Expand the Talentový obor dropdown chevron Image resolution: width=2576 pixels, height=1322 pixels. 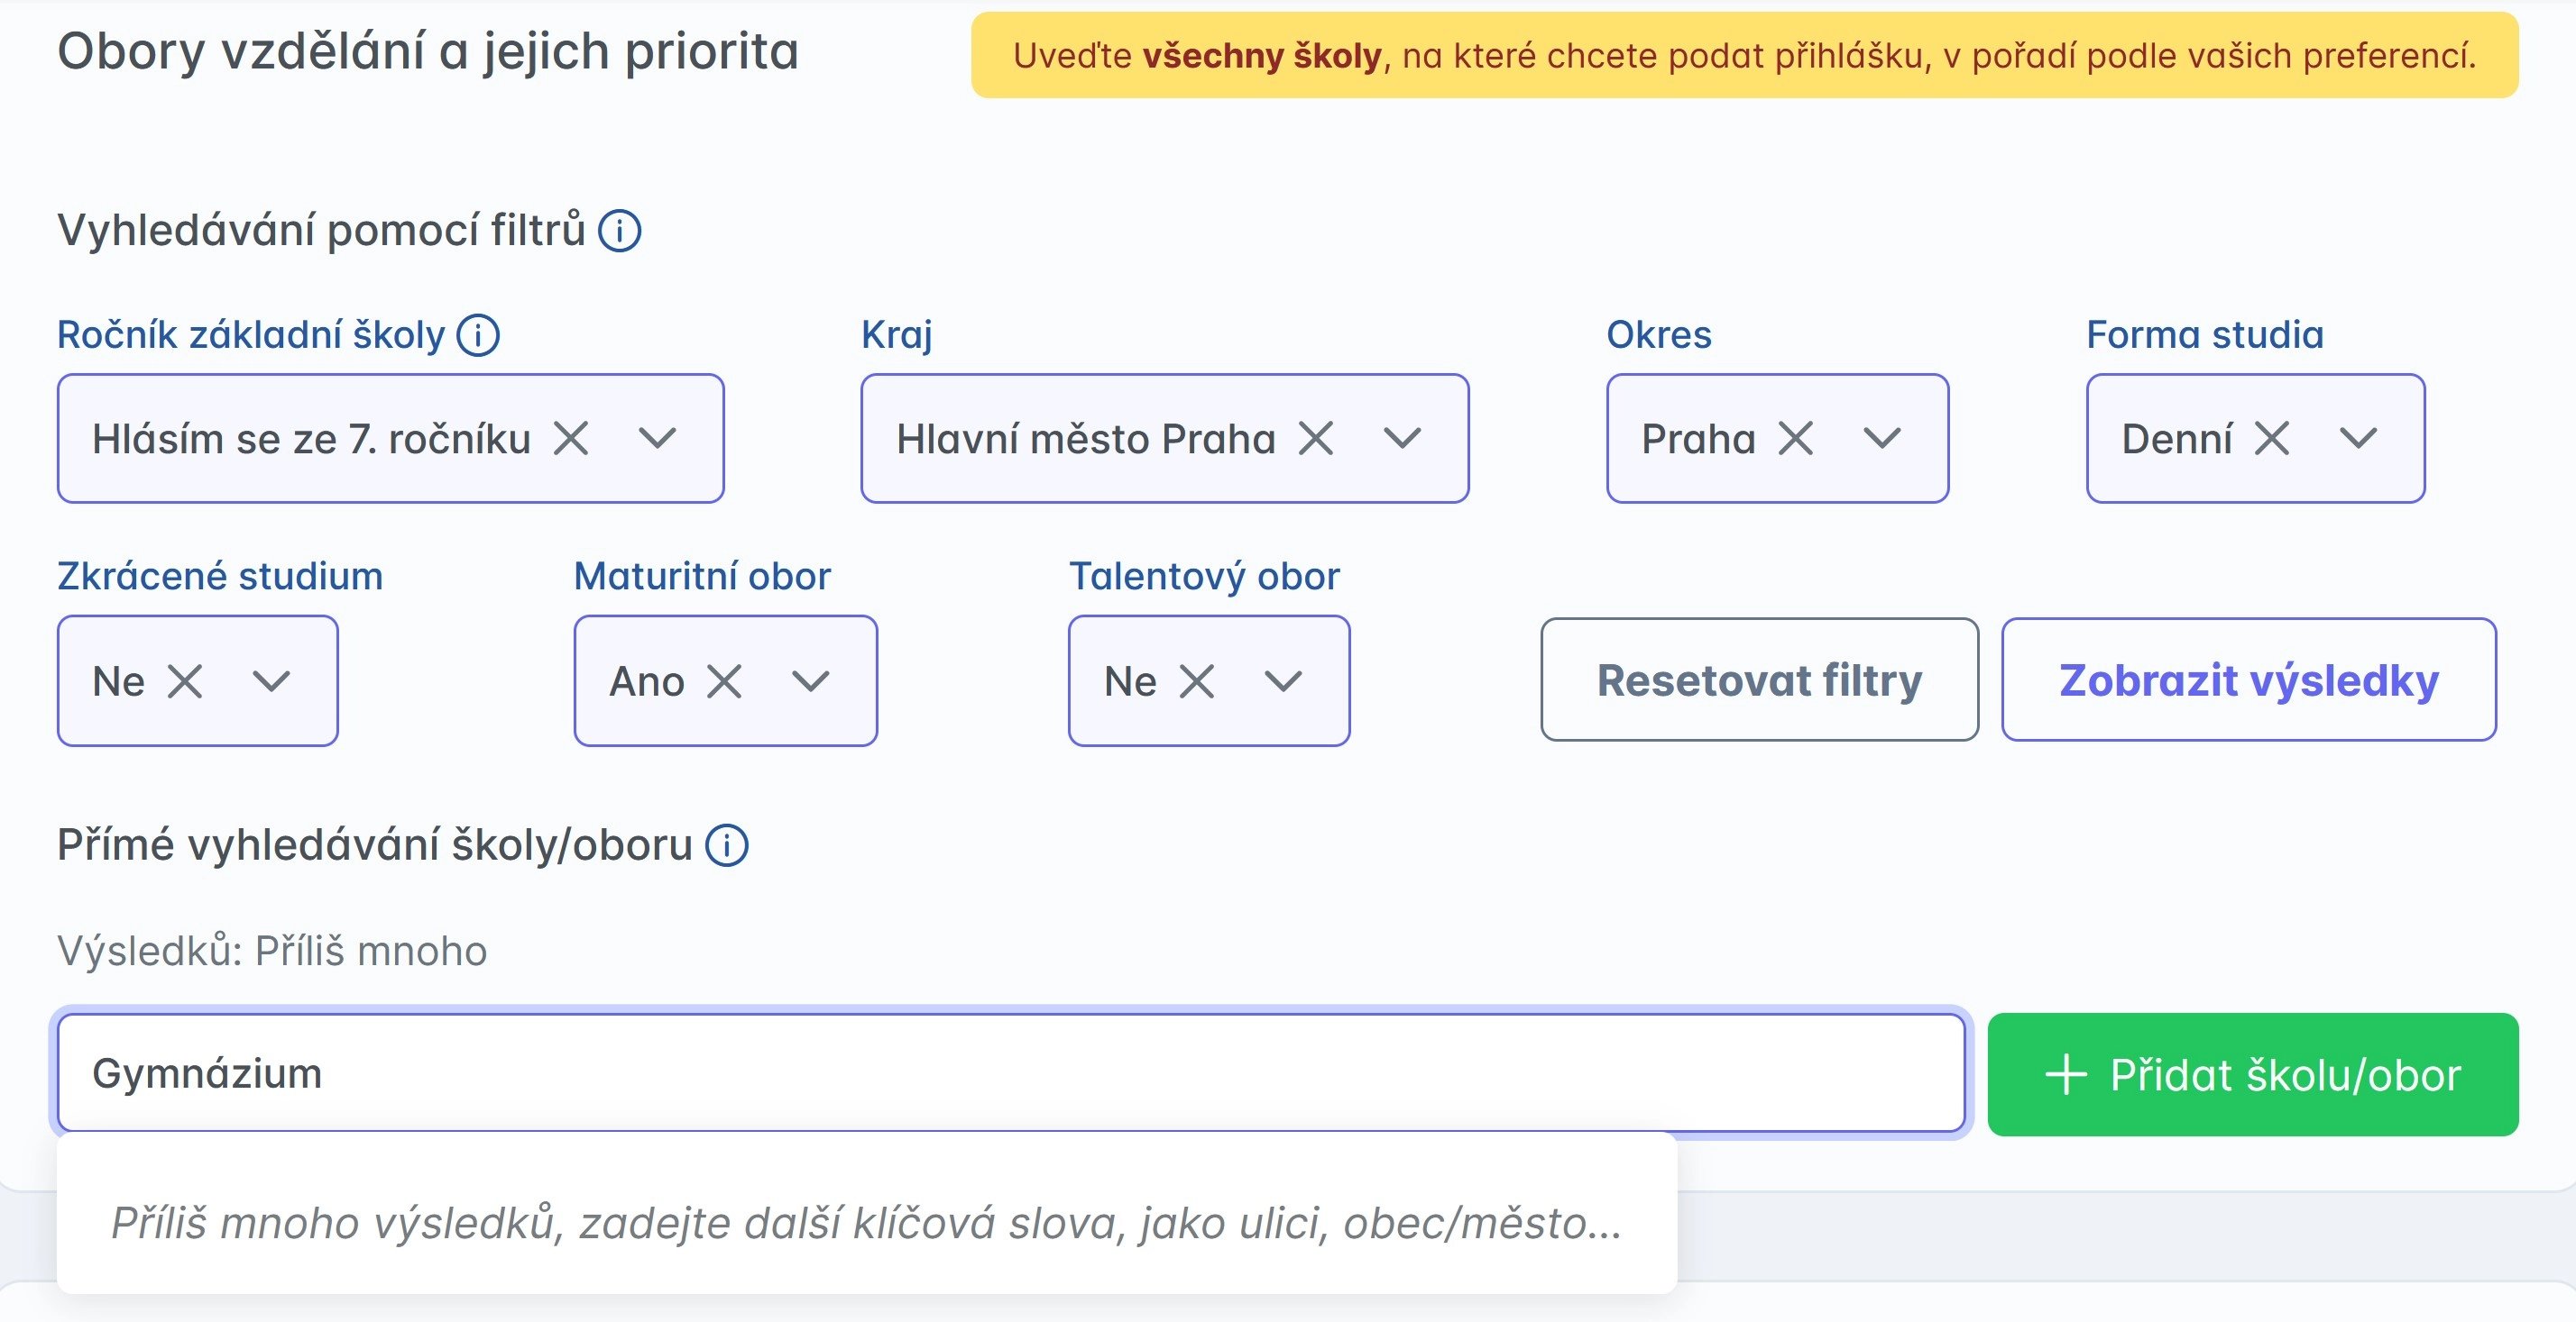point(1283,681)
